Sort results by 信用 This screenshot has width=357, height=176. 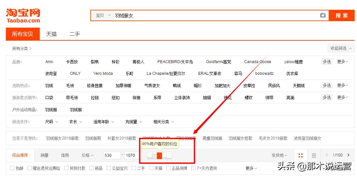65,155
